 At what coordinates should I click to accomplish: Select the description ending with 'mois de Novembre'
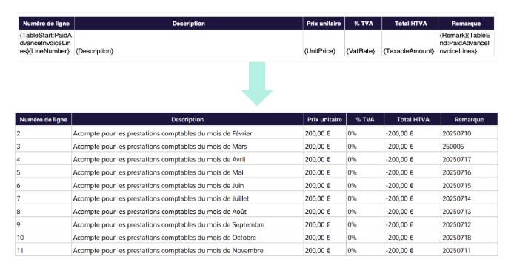(x=168, y=251)
